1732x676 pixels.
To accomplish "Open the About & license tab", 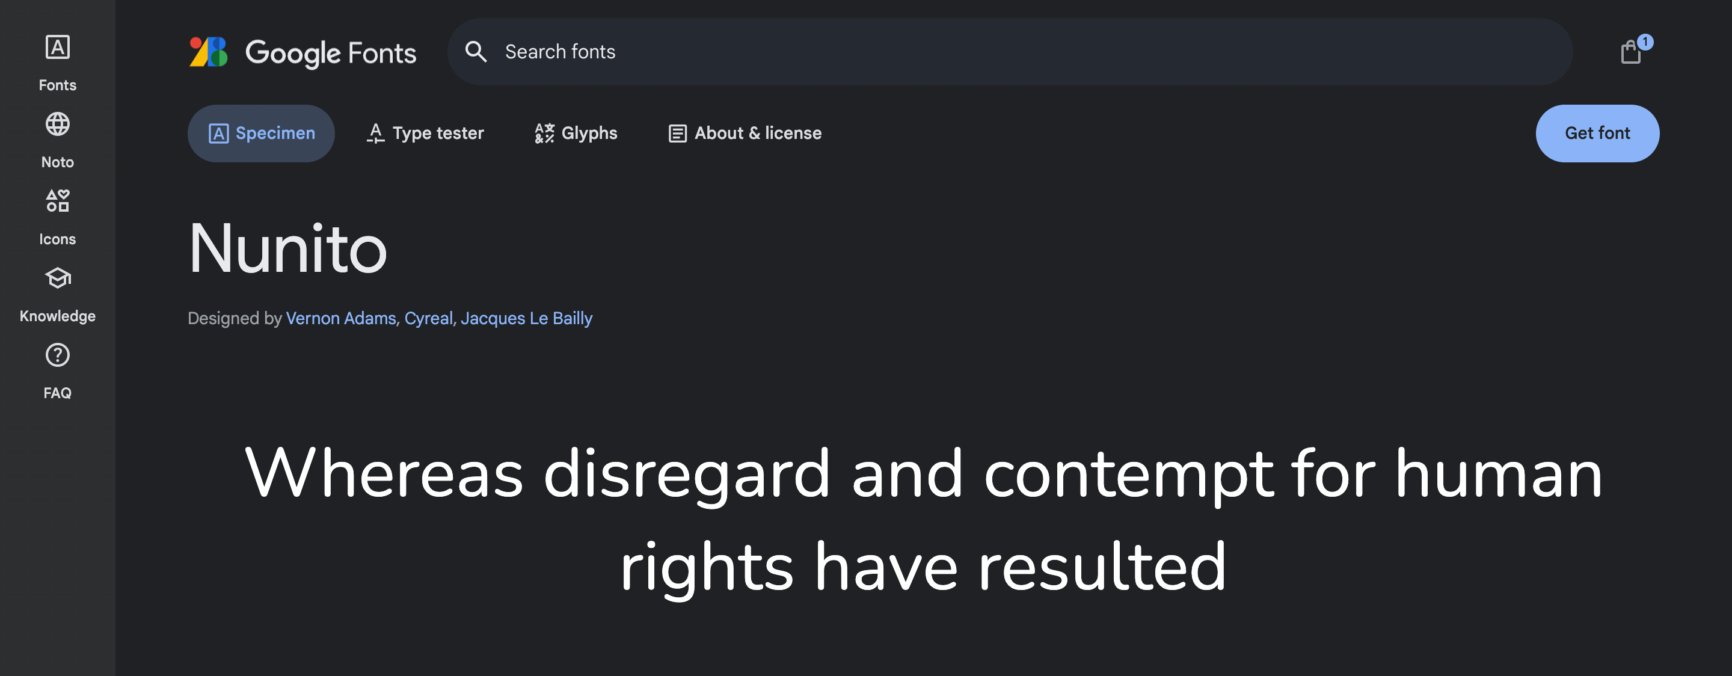I will coord(745,133).
